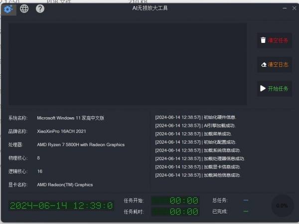Viewport: 299px width, 224px height.
Task: Click log entry 初始化配置成功
Action: (x=196, y=142)
